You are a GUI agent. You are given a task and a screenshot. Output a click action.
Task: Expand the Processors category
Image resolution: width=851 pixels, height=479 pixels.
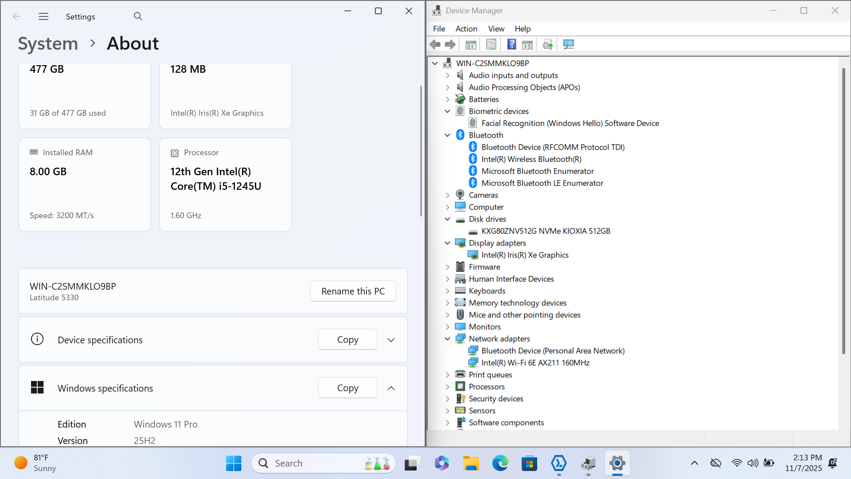click(448, 387)
